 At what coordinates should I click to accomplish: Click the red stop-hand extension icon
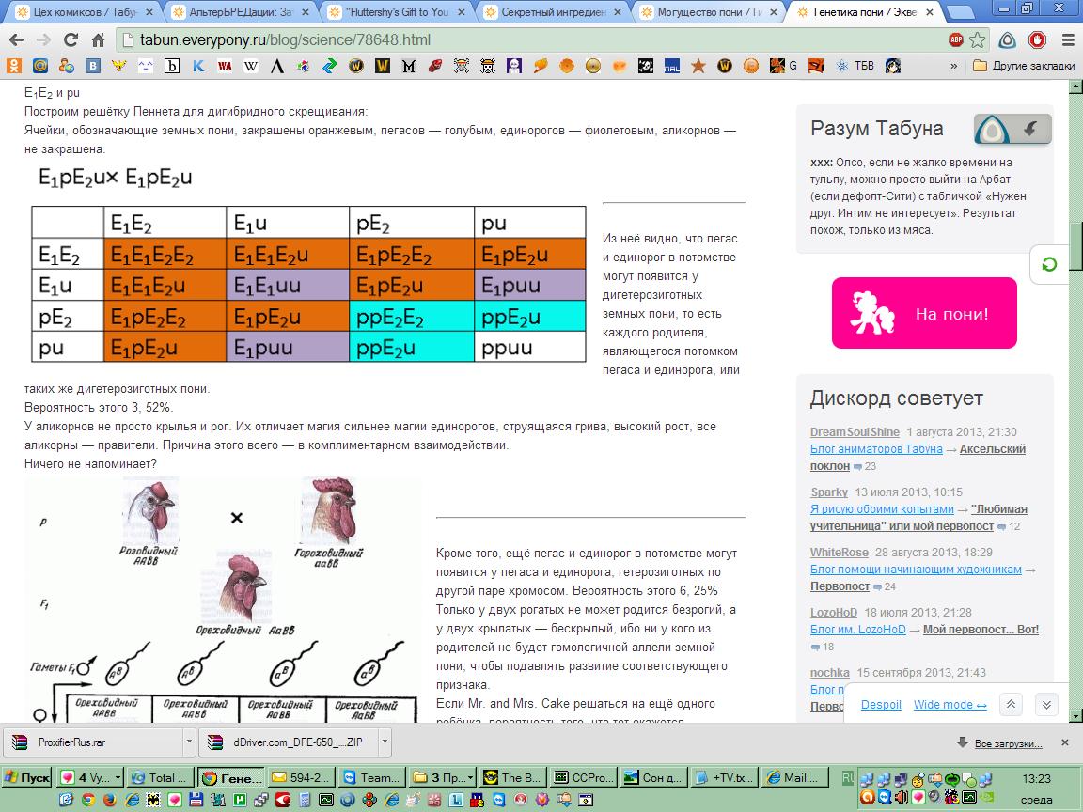pyautogui.click(x=1038, y=40)
